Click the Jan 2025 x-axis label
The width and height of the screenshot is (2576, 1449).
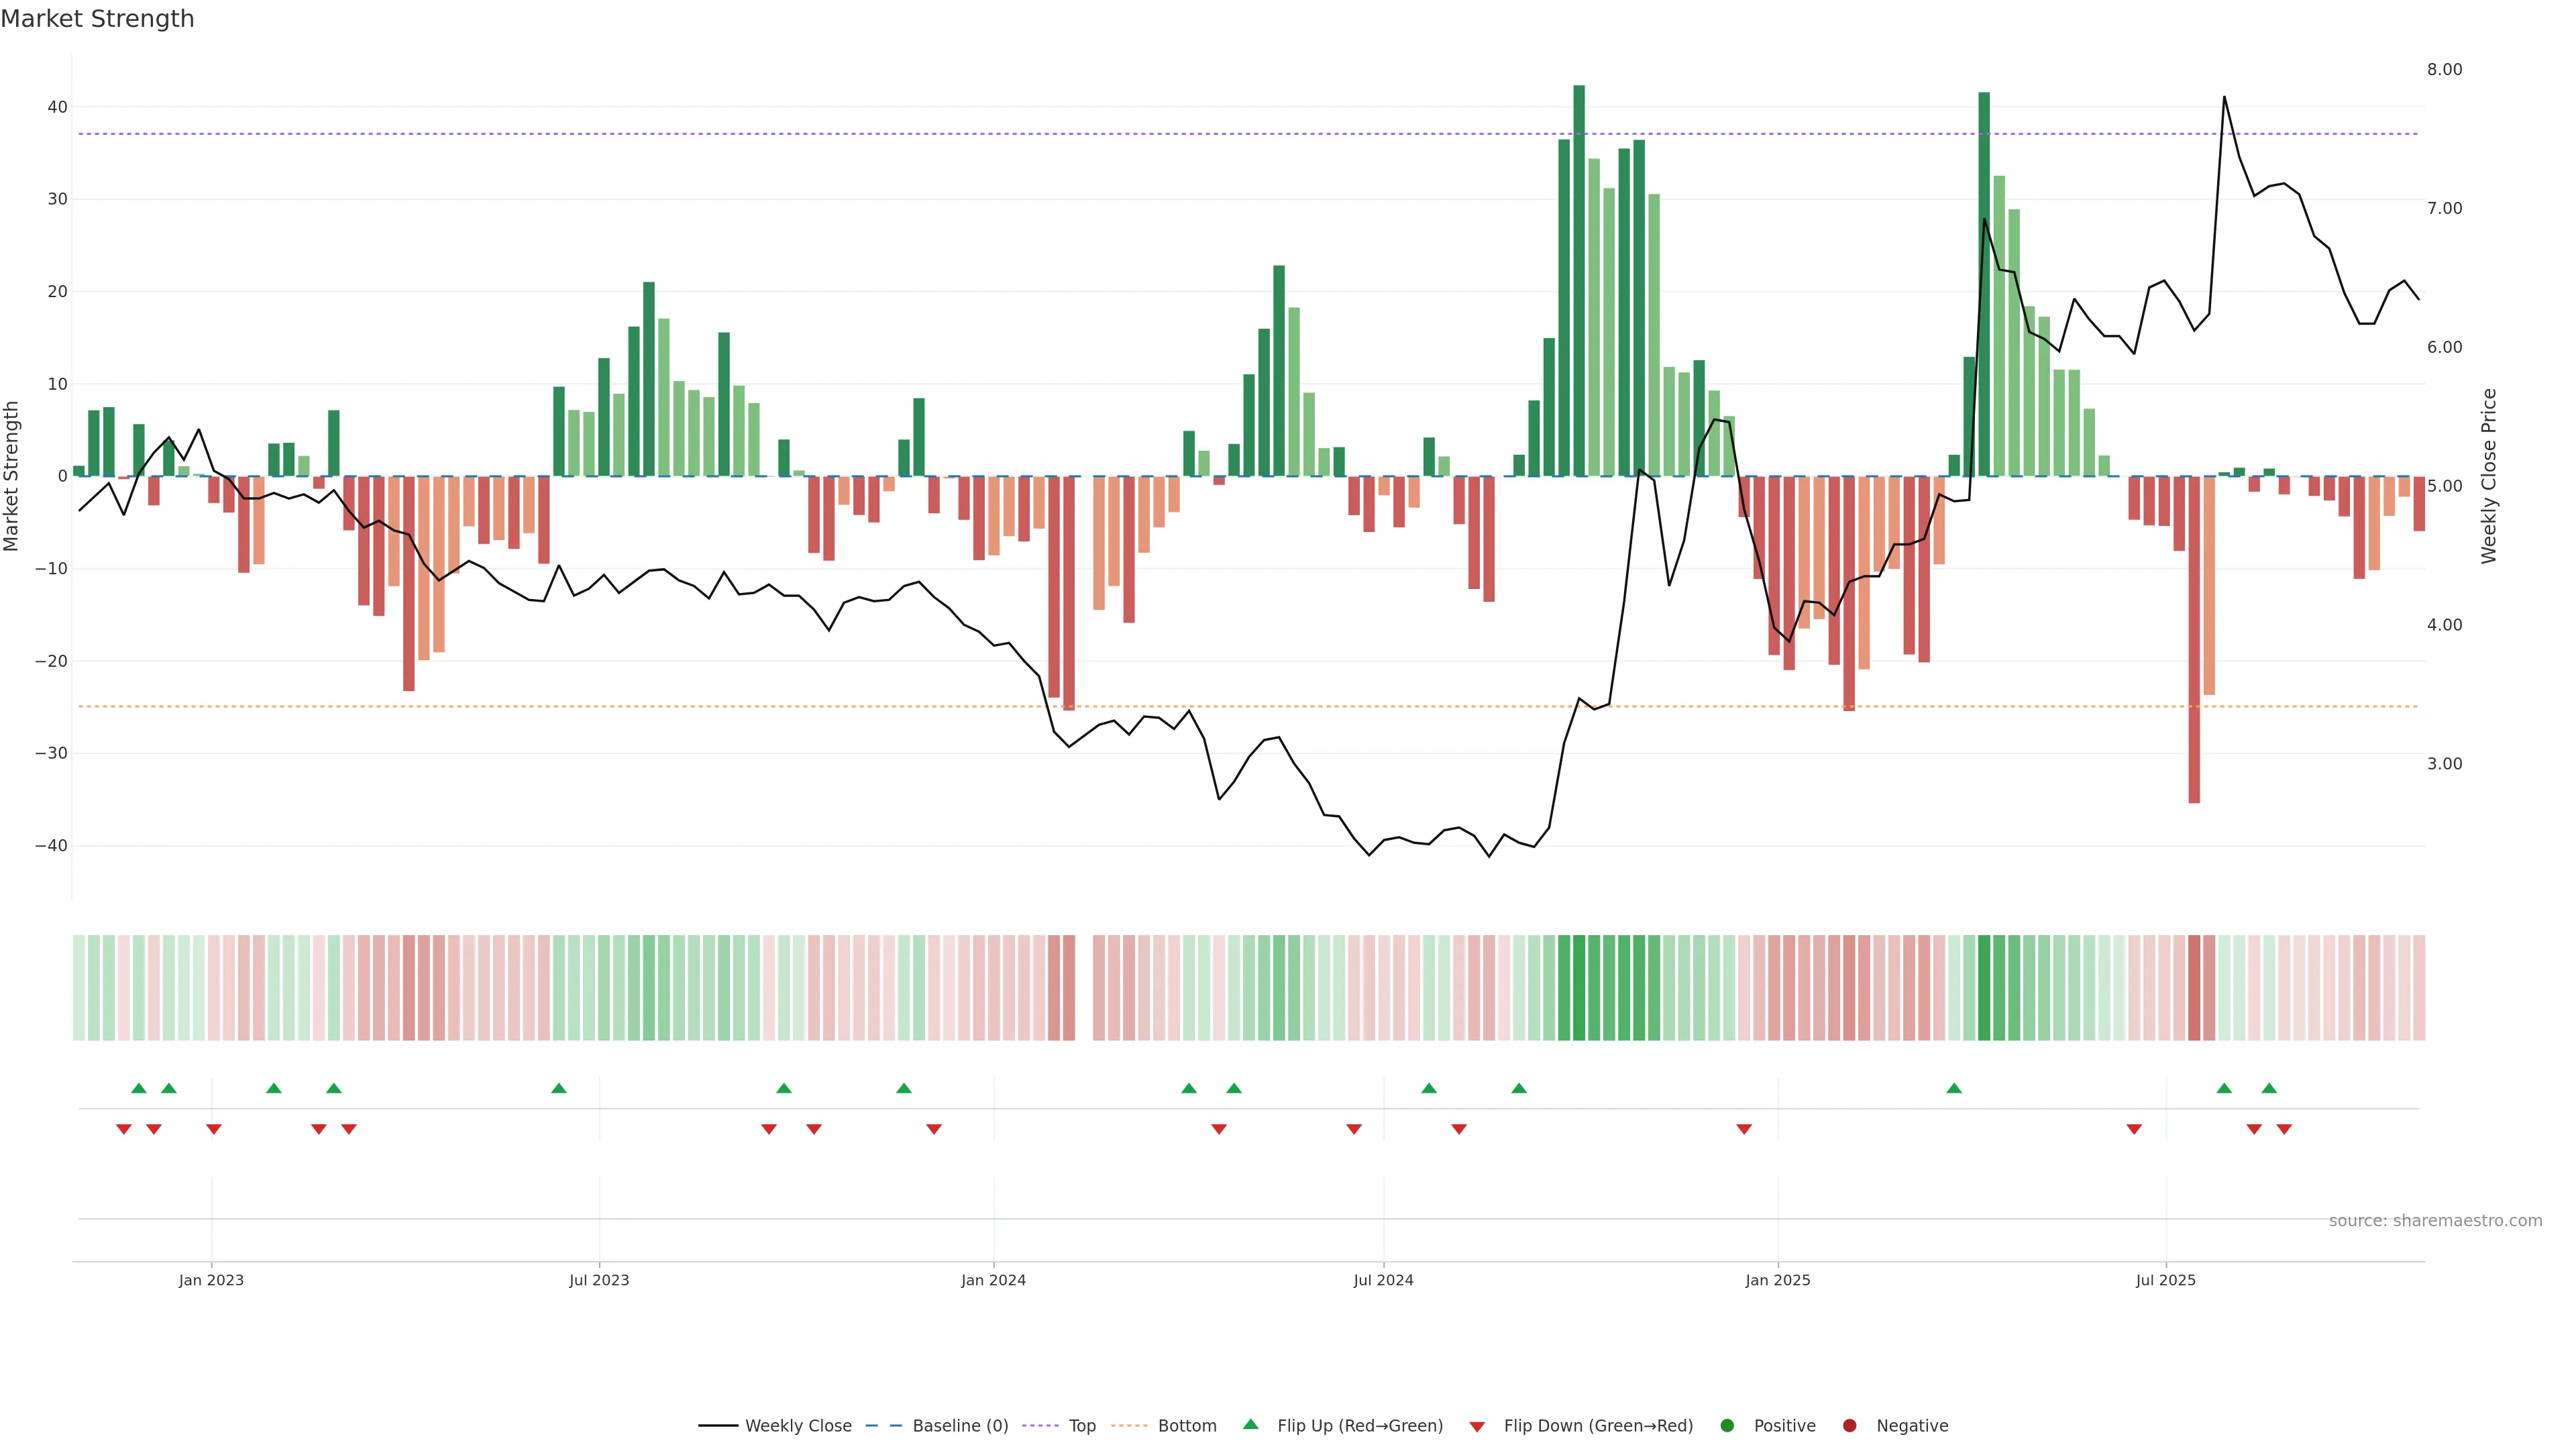pyautogui.click(x=1777, y=1280)
